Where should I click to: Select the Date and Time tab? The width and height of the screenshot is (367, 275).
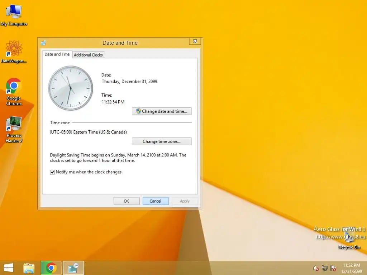pos(57,54)
